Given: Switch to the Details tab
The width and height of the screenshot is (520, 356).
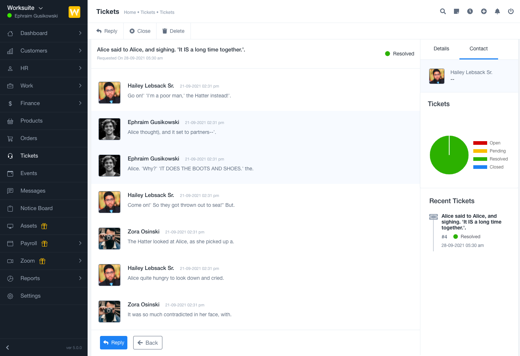Looking at the screenshot, I should pos(441,49).
